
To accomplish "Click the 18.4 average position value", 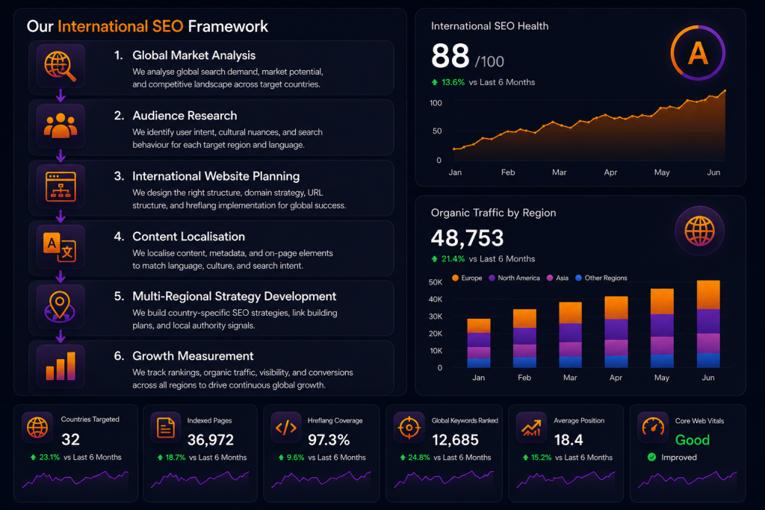I will pyautogui.click(x=569, y=440).
